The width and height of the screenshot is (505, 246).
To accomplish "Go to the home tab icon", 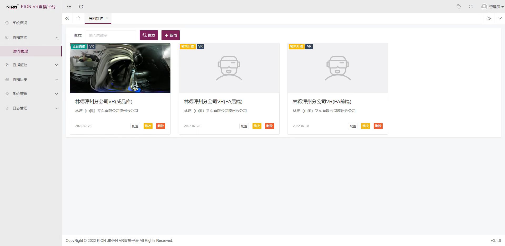I will 78,18.
